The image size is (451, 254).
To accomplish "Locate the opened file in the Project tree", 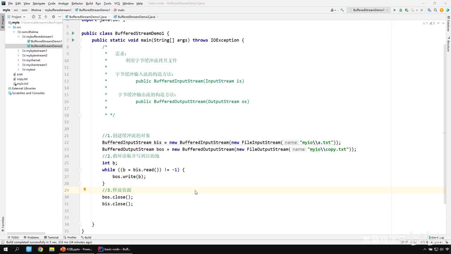I will (x=33, y=17).
